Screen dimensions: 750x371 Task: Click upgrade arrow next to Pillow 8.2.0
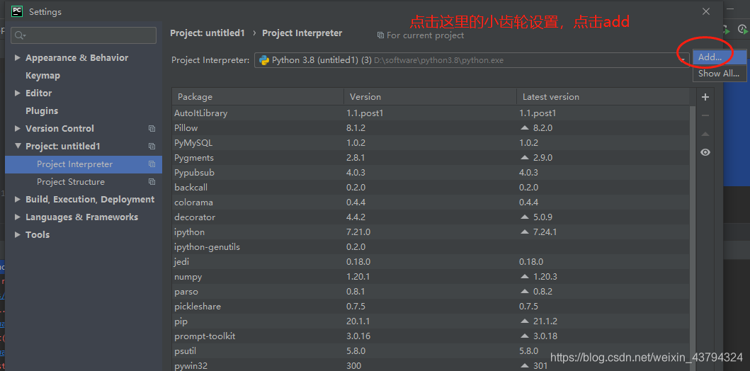[x=524, y=128]
